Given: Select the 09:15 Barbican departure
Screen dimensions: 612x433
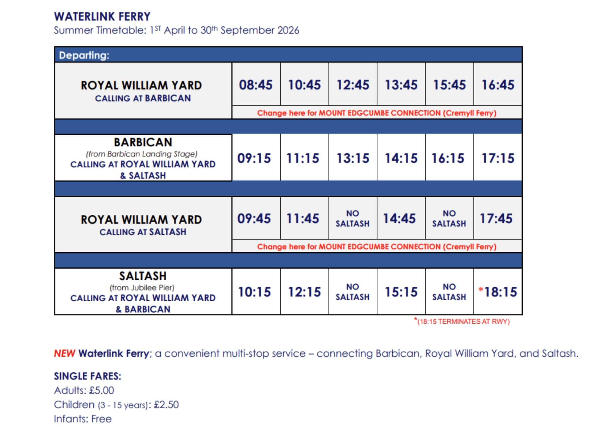Looking at the screenshot, I should tap(254, 158).
